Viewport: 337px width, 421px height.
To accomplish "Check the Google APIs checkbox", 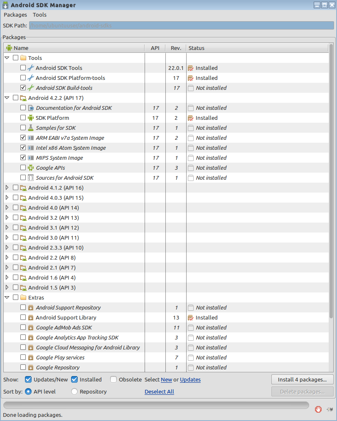I will click(x=23, y=168).
